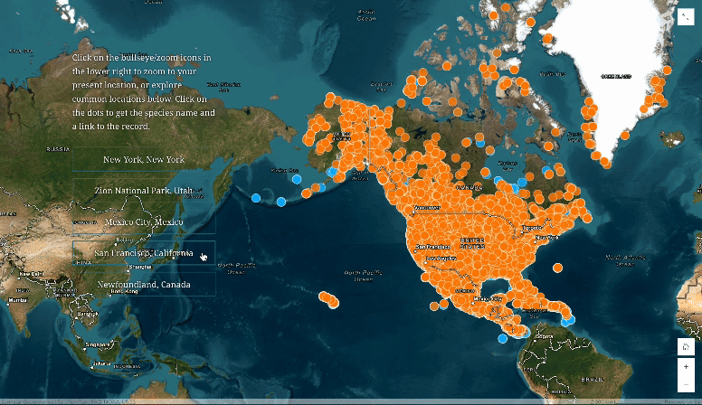Click the lone orange dot in North Atlantic
This screenshot has width=702, height=405.
tap(557, 268)
